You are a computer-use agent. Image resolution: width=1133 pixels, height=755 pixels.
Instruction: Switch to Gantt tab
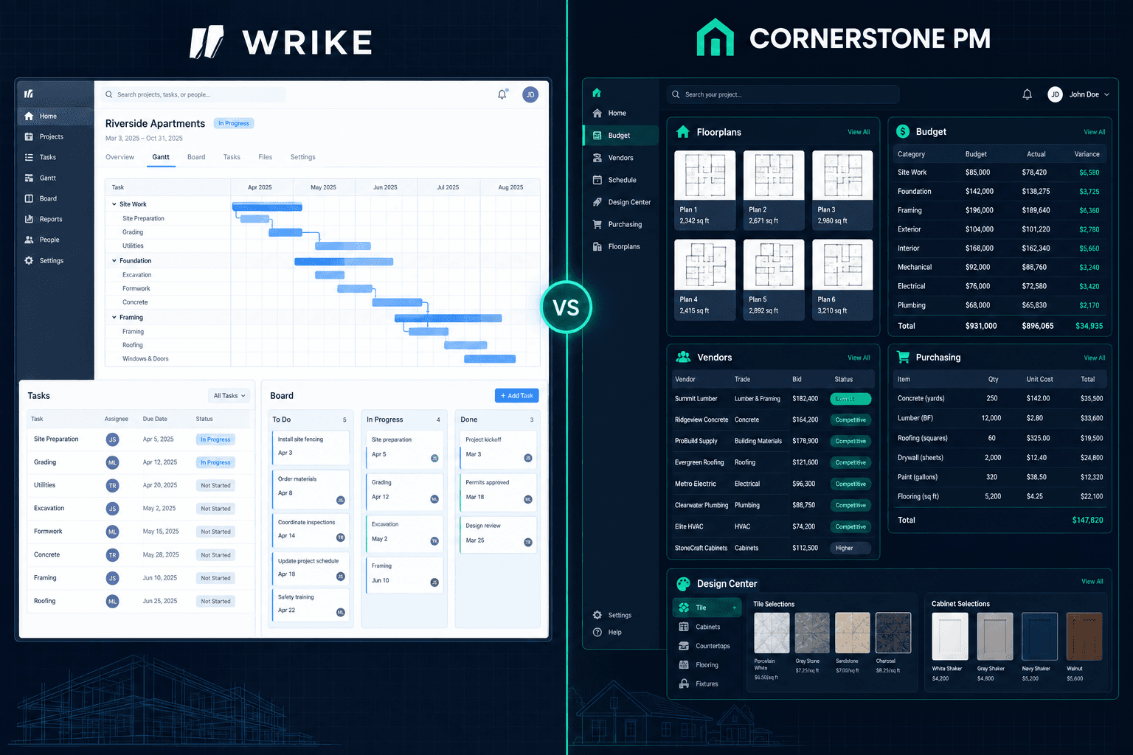click(x=161, y=157)
